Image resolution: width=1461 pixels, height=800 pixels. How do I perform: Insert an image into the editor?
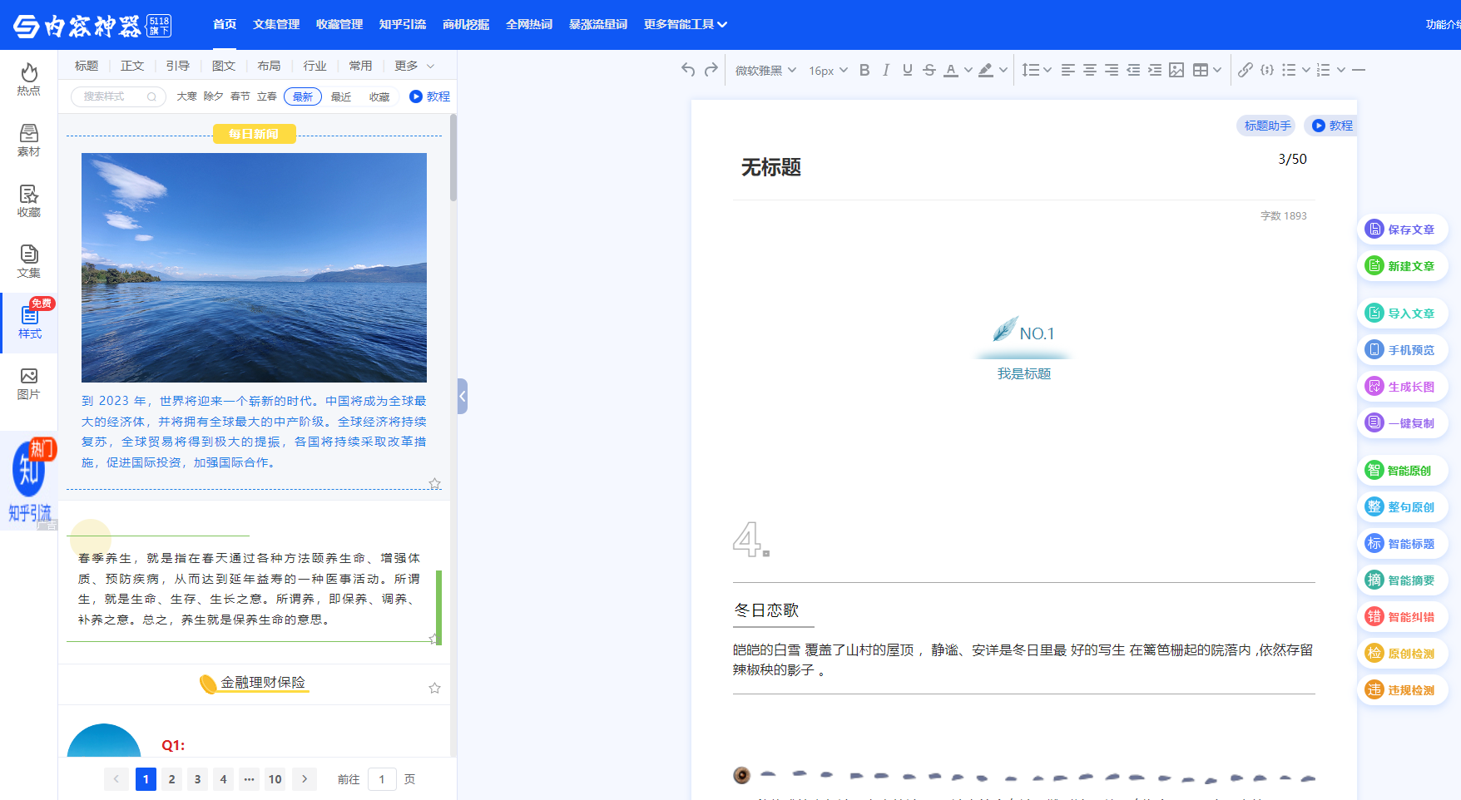(x=1176, y=70)
